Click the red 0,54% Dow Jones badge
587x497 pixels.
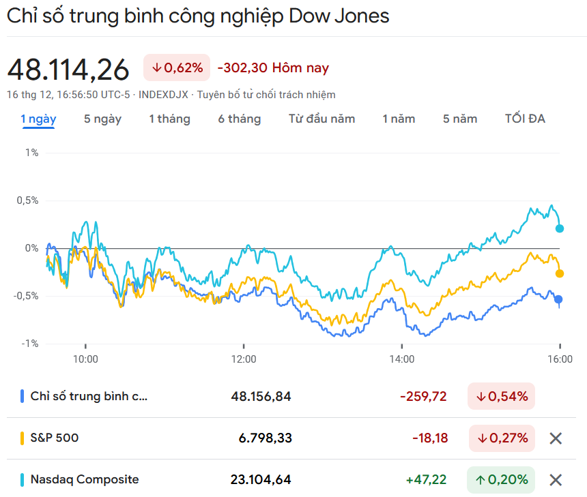click(501, 397)
